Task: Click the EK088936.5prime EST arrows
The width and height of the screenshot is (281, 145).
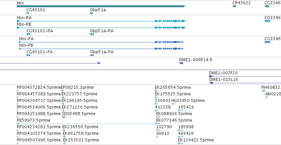Action: click(158, 117)
